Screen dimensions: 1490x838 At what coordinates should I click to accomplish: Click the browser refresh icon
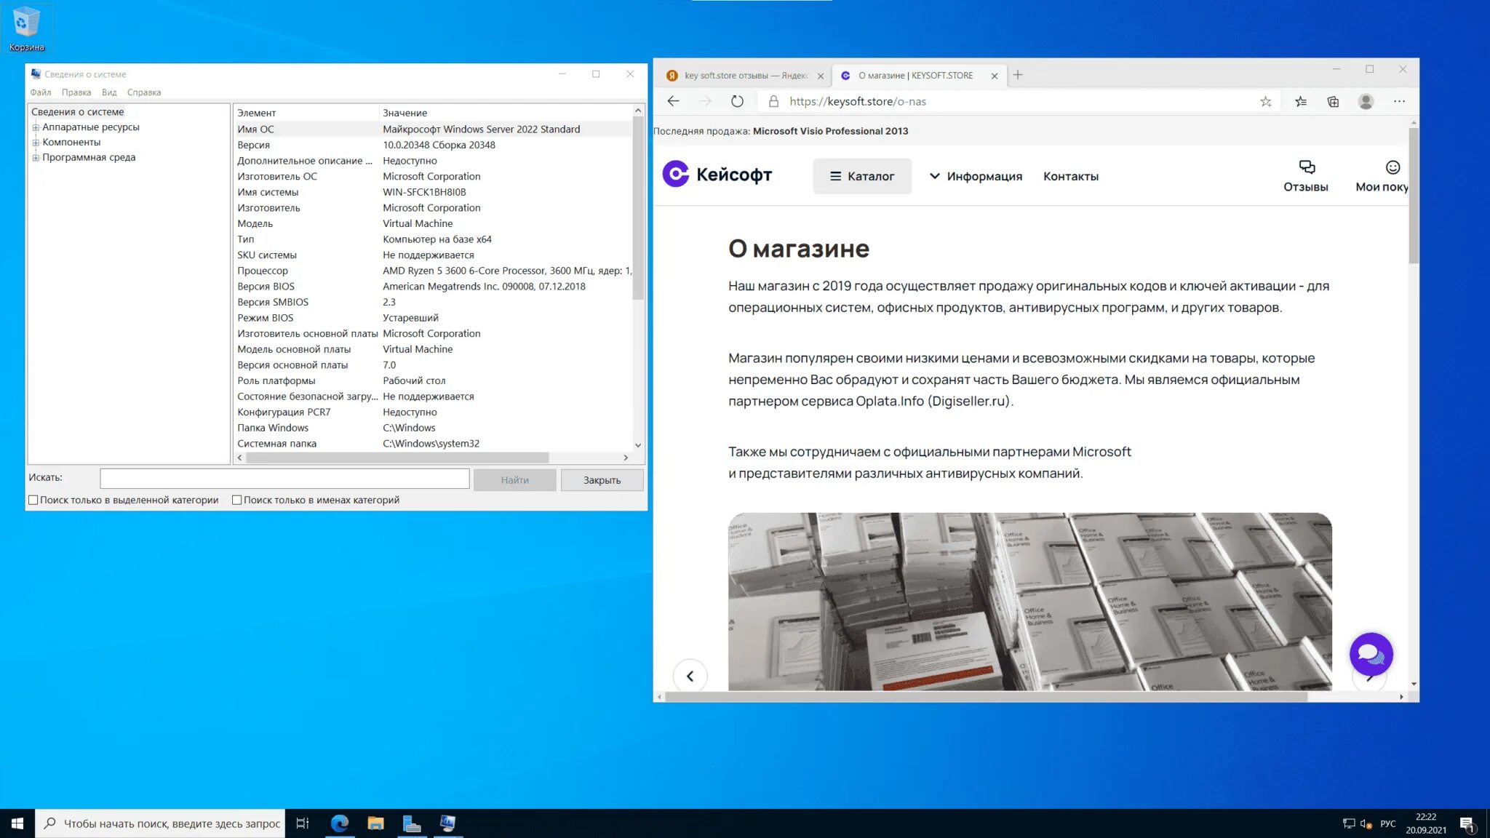point(737,102)
